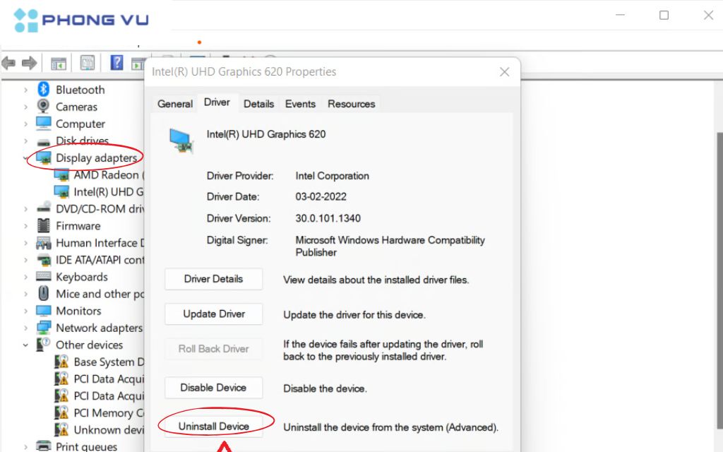Image resolution: width=723 pixels, height=452 pixels.
Task: Click the Show/Hide Console Tree toolbar icon
Action: [59, 63]
